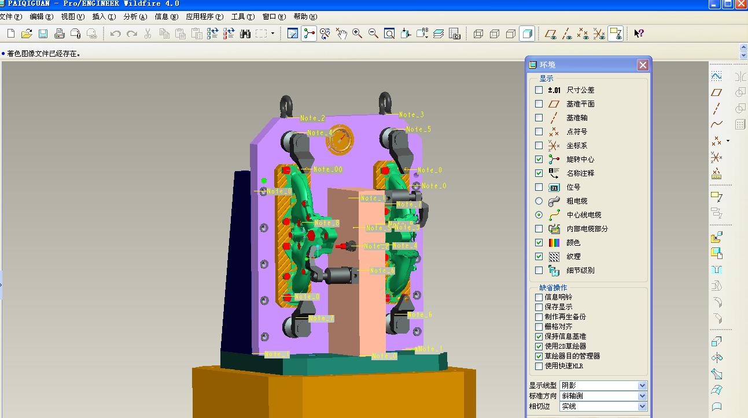Screen dimensions: 748x418
Task: Select the Datum Curve tool in right toolbar
Action: [x=717, y=124]
